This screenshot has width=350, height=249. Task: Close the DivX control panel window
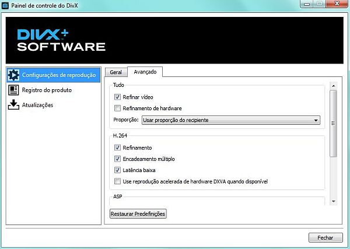[x=337, y=4]
